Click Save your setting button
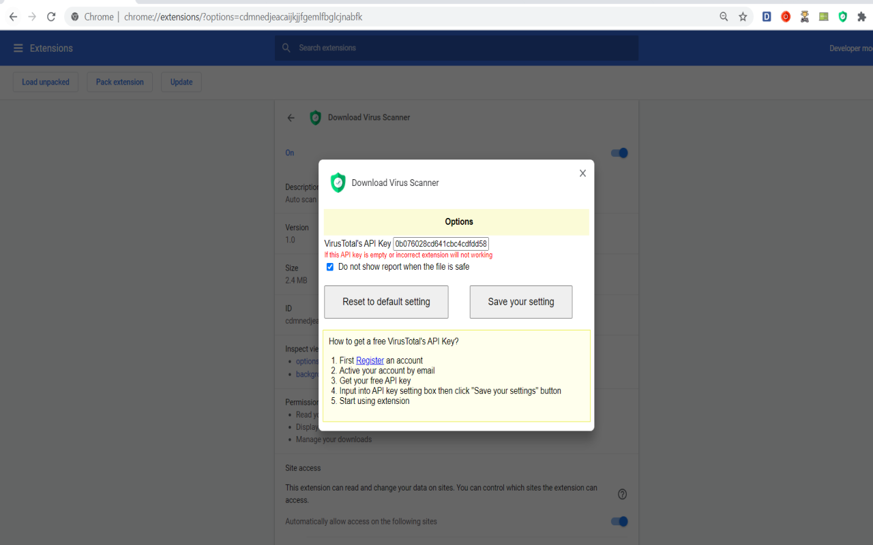The height and width of the screenshot is (545, 873). [x=521, y=302]
